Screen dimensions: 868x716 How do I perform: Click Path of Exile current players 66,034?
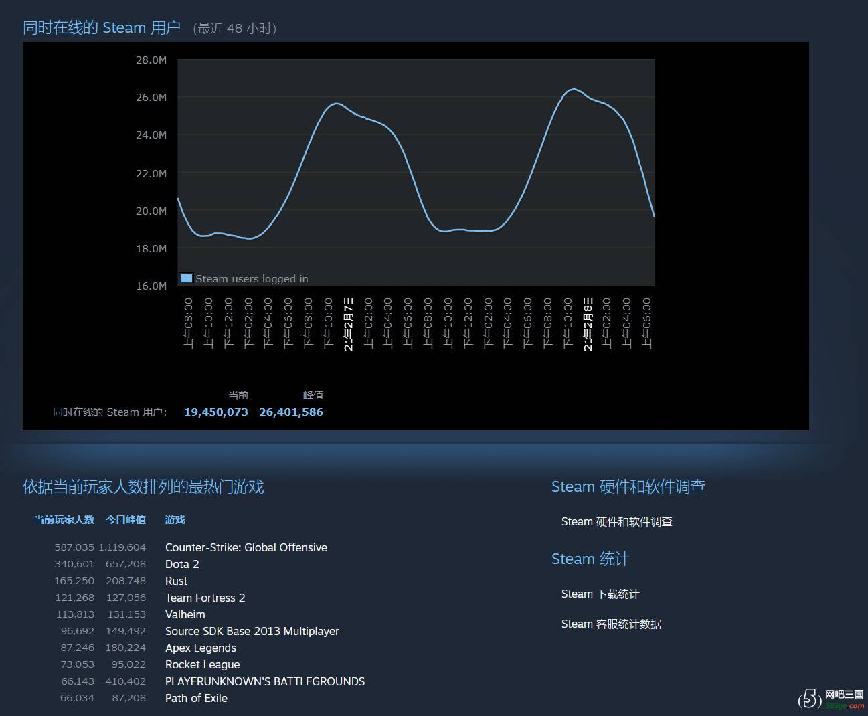point(77,698)
